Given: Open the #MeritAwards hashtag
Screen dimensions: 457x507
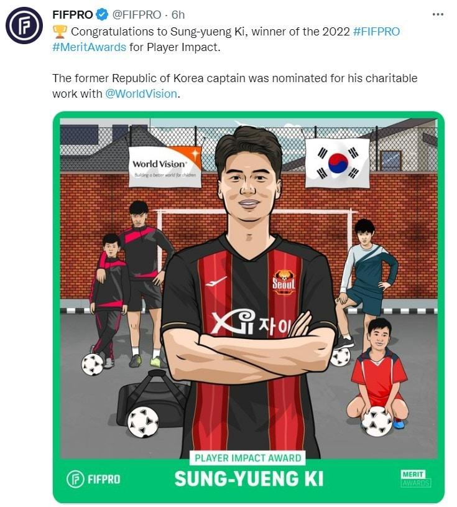Looking at the screenshot, I should coord(89,47).
